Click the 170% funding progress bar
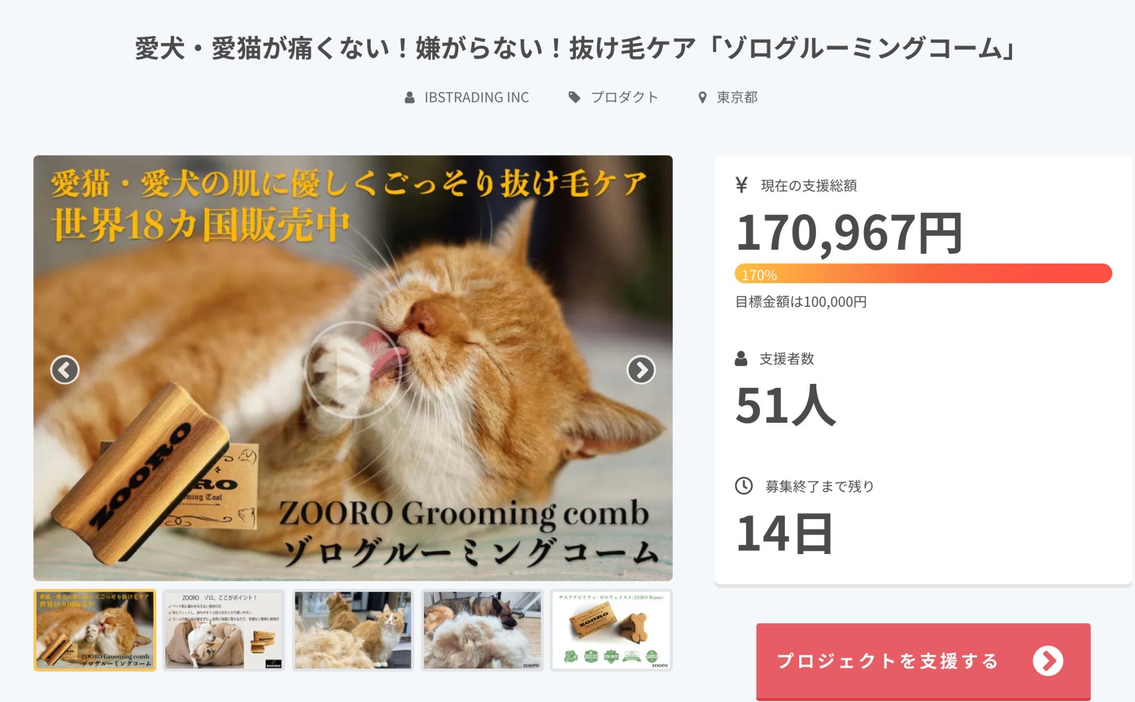This screenshot has width=1135, height=702. [x=923, y=274]
